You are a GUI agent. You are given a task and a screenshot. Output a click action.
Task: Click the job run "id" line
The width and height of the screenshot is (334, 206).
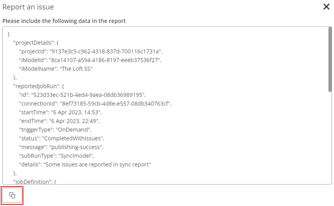point(82,95)
